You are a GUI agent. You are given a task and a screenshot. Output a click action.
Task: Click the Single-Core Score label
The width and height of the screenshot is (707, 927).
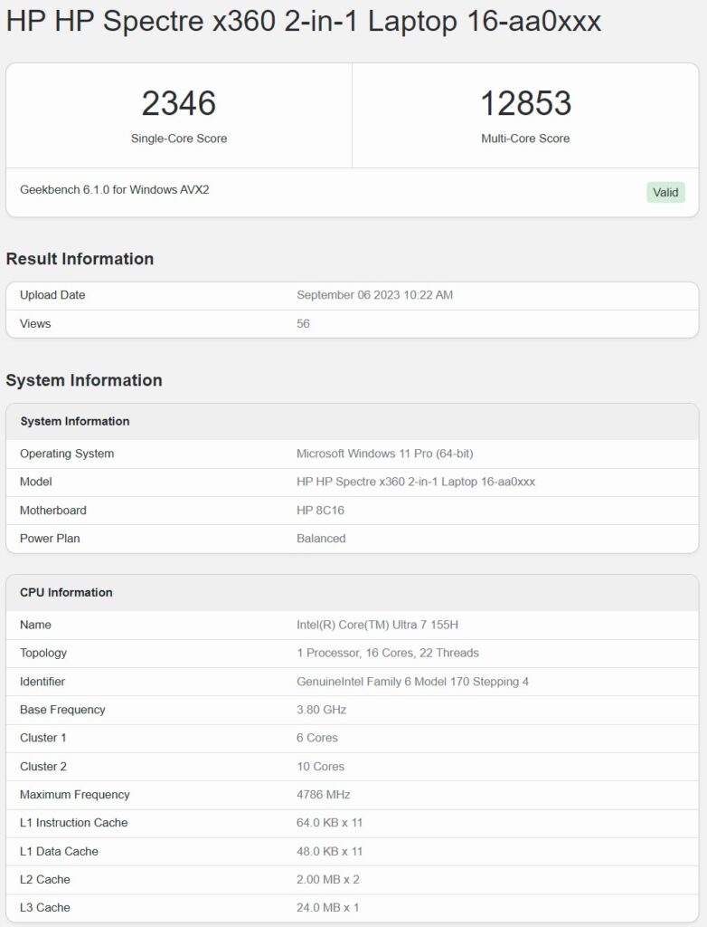coord(179,139)
